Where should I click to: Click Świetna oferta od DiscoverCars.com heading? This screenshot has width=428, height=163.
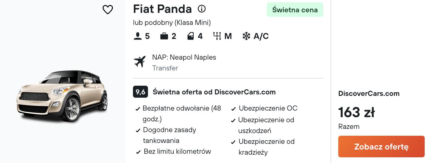coord(214,92)
